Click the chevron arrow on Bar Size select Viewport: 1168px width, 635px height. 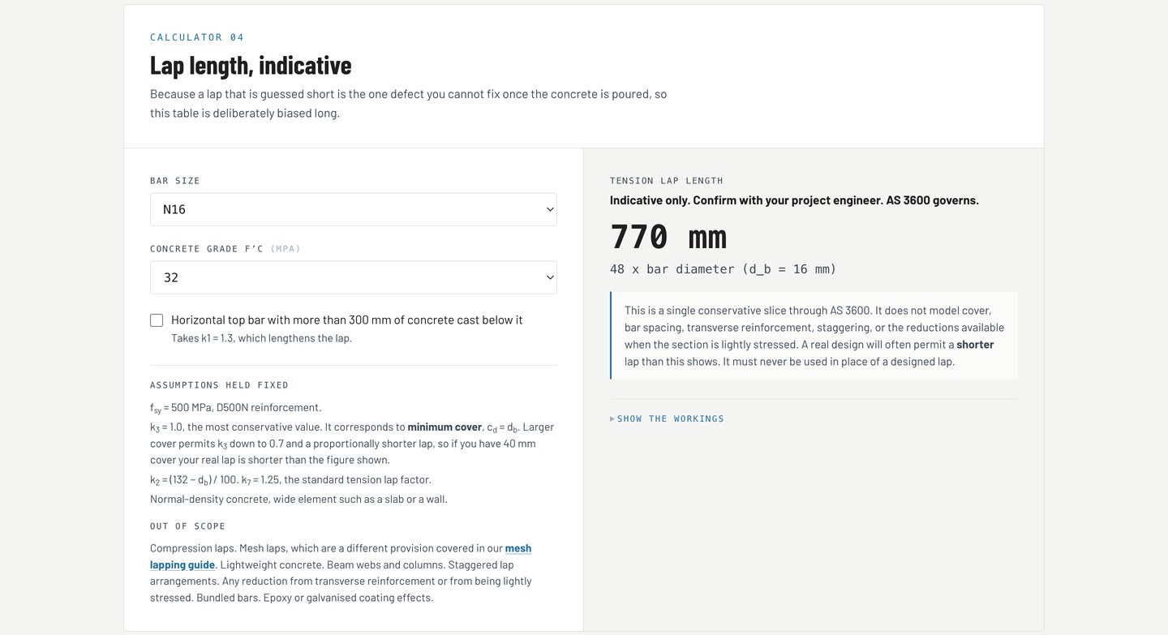click(550, 209)
